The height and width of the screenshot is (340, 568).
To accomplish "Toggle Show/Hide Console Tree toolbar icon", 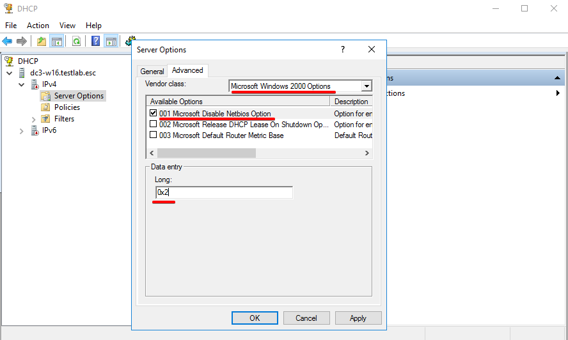I will 57,41.
